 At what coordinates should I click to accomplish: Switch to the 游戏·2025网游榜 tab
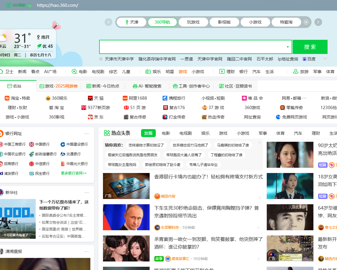click(x=58, y=86)
